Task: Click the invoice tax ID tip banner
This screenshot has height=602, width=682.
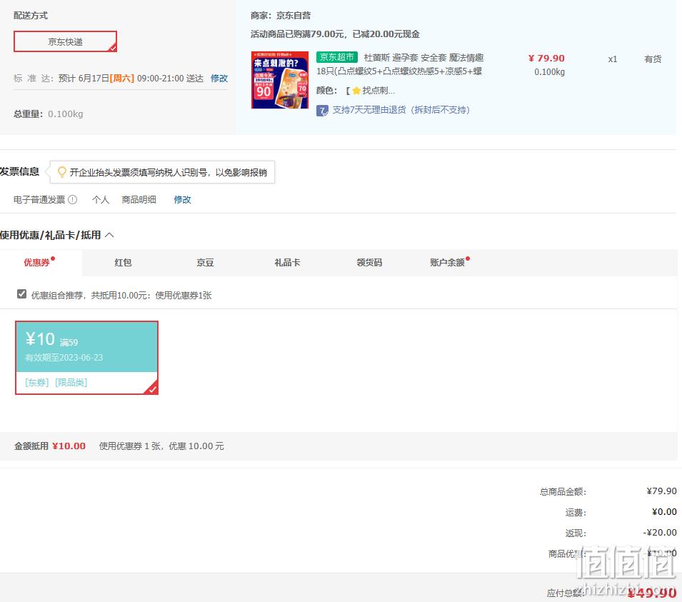Action: (x=162, y=172)
